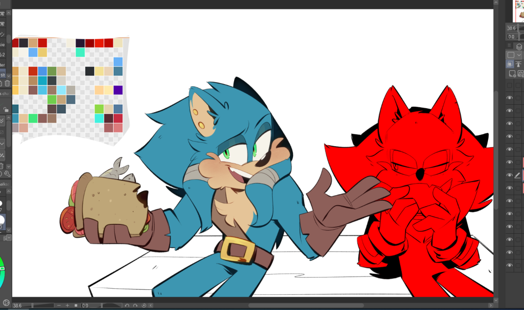This screenshot has height=310, width=524.
Task: Rotate canvas left with the counterclockwise arrow
Action: pyautogui.click(x=127, y=306)
